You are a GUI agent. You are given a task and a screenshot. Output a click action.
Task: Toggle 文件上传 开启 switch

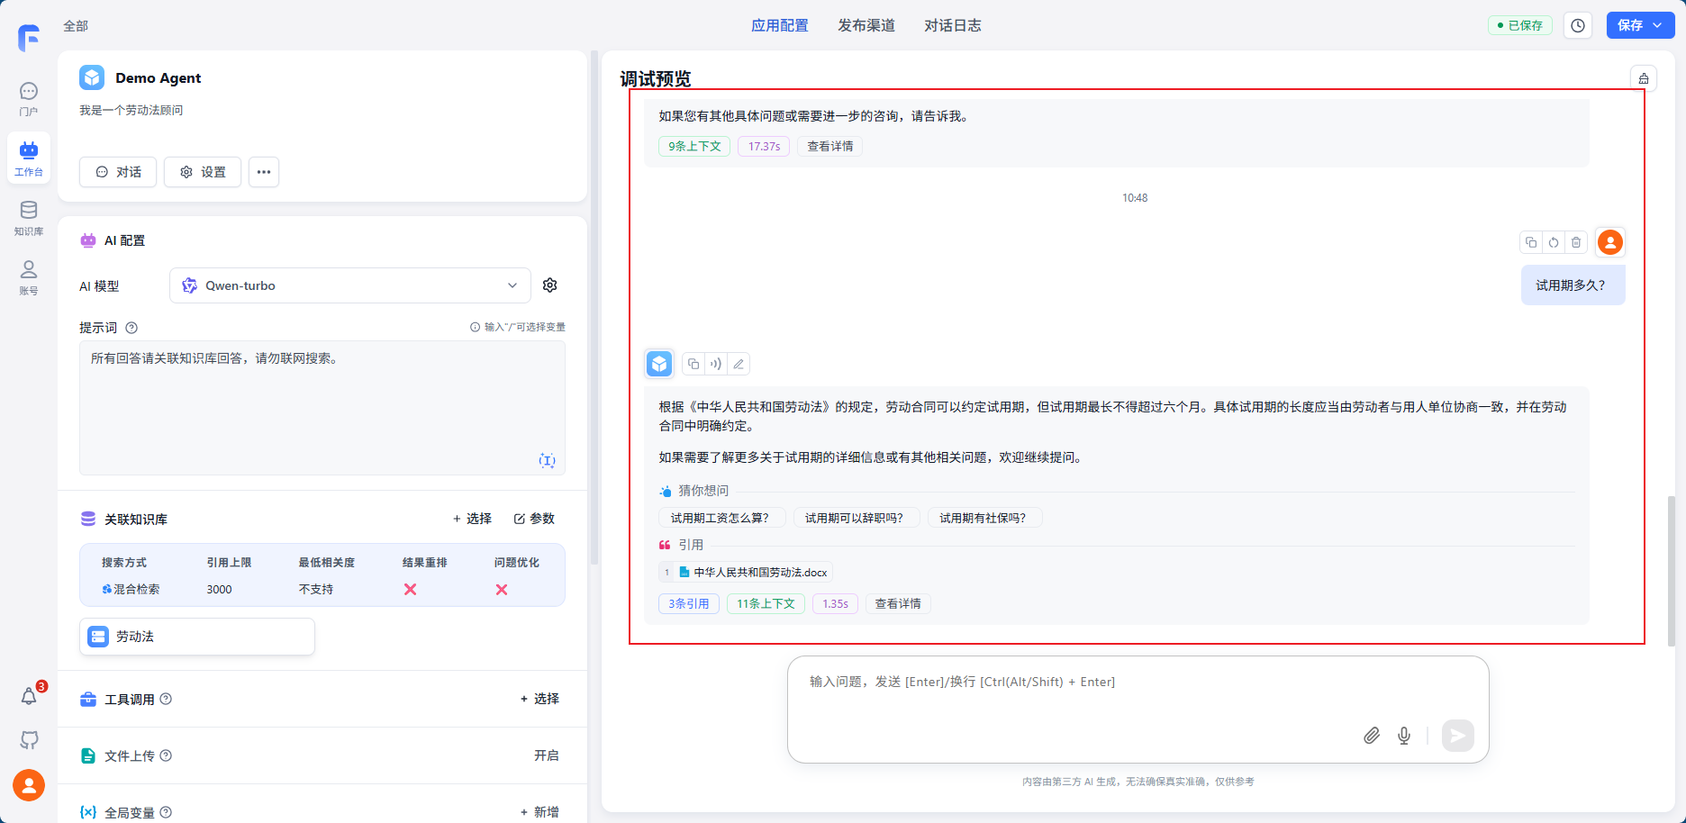(546, 755)
